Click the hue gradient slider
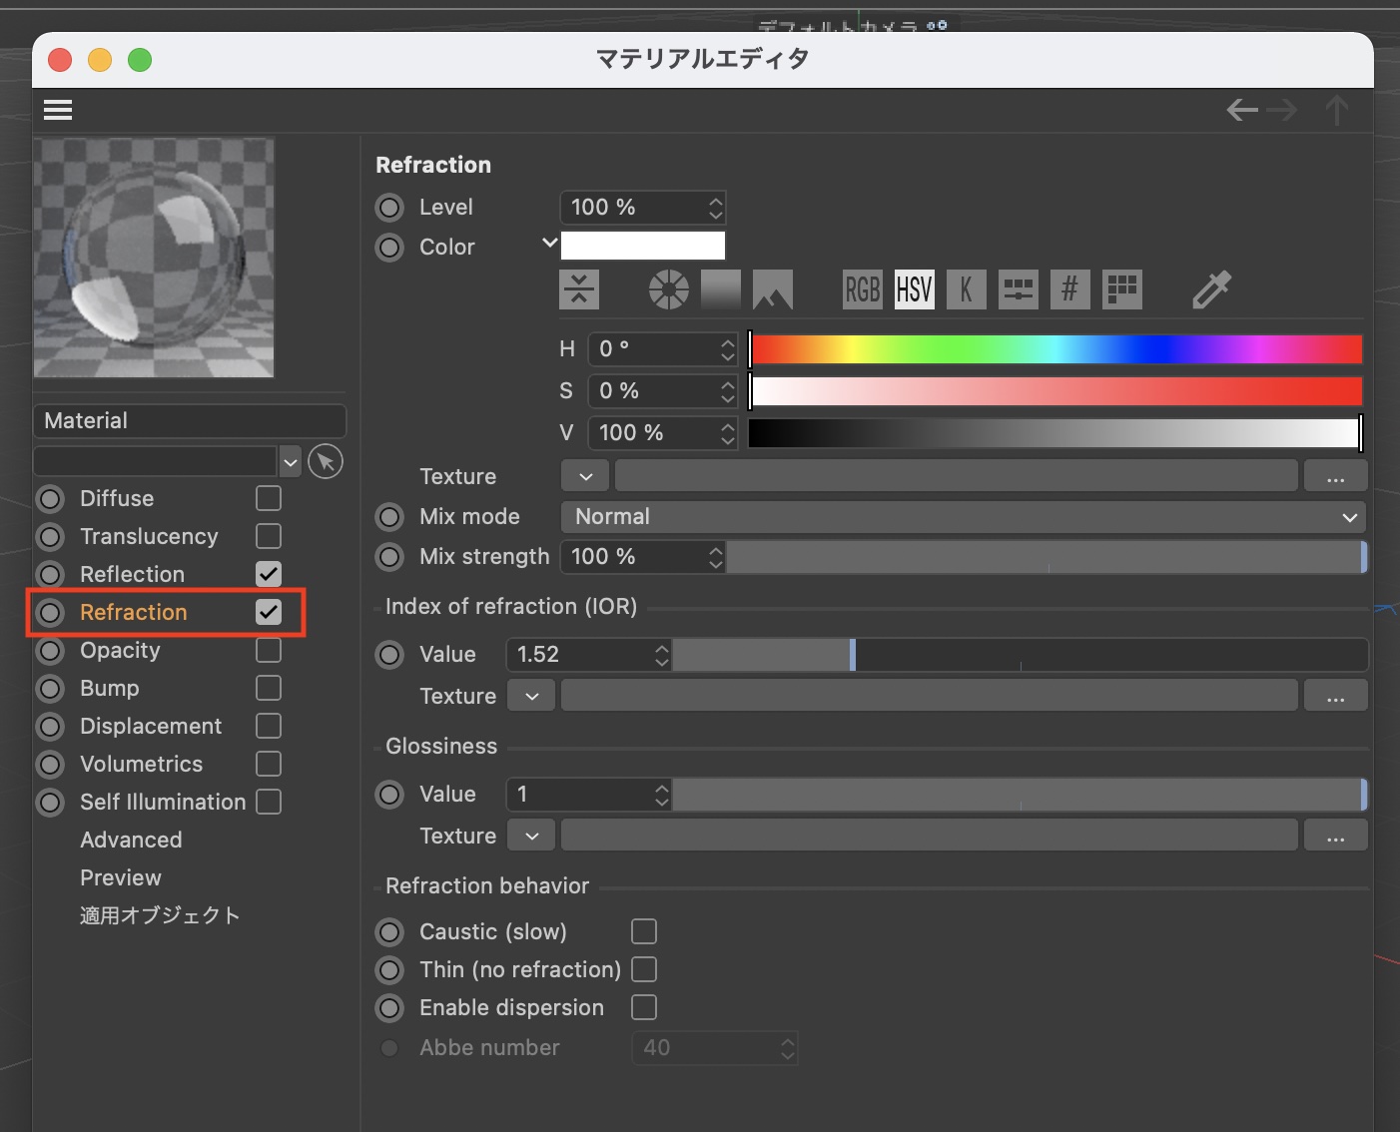The width and height of the screenshot is (1400, 1132). 1056,349
